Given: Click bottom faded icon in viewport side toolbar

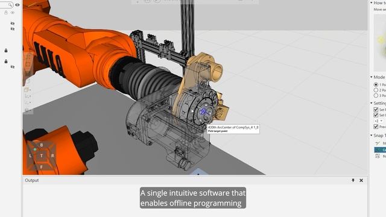Looking at the screenshot, I should point(27,110).
